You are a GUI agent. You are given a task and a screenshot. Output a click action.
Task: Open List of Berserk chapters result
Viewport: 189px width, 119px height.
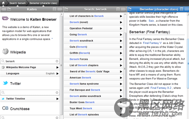(x=94, y=65)
